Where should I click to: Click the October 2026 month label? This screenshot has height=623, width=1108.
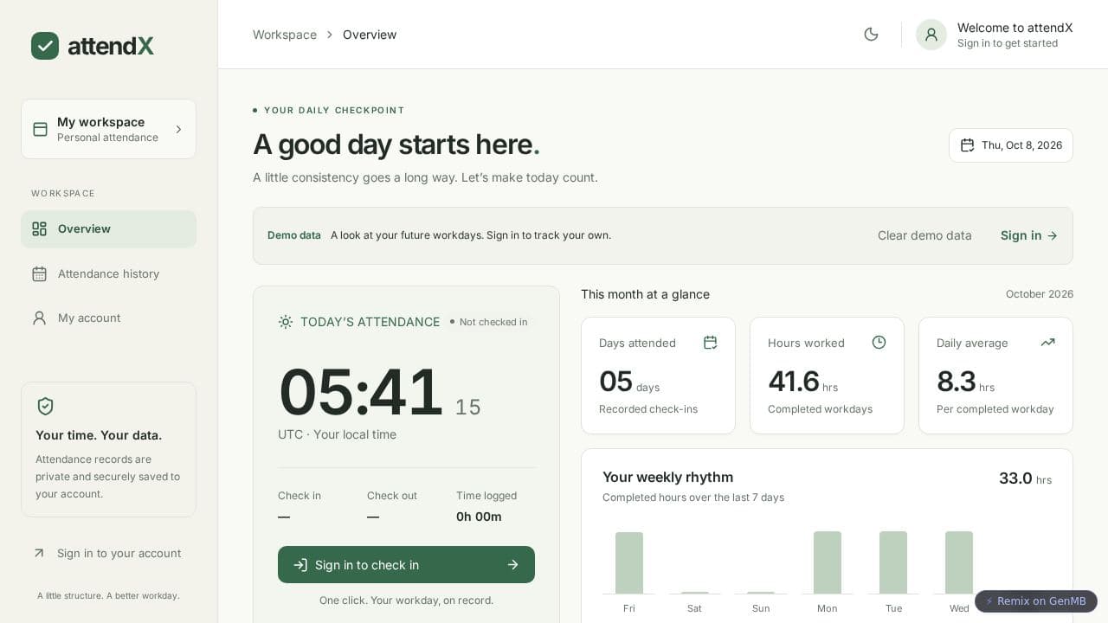coord(1040,294)
